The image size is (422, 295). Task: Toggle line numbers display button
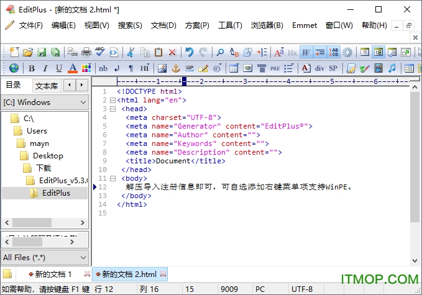point(334,52)
